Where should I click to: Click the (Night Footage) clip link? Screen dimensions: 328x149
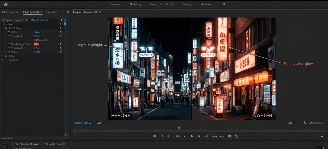coord(39,20)
